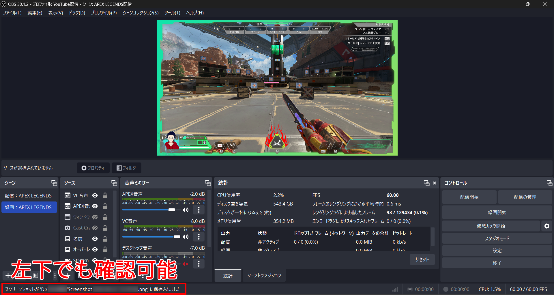
Task: Pop out the シーン dock
Action: [54, 183]
